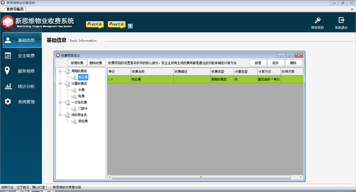Select the 服务报修 location pin icon
The image size is (356, 192).
[x=7, y=71]
